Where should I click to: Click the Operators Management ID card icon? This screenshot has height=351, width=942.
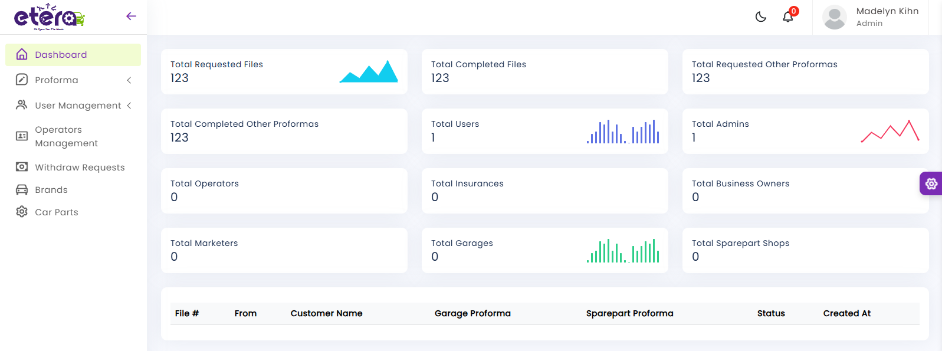pos(22,136)
